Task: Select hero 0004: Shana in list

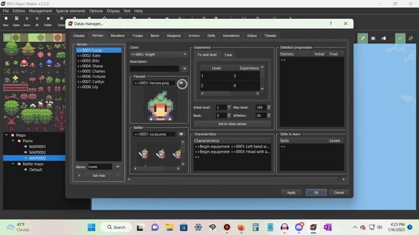Action: [99, 66]
